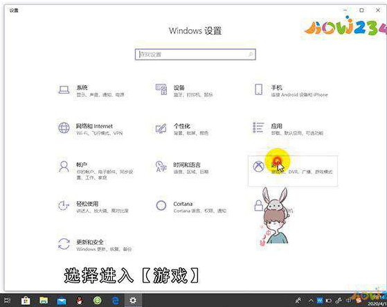
Task: Open the People icon in system tray
Action: (298, 301)
